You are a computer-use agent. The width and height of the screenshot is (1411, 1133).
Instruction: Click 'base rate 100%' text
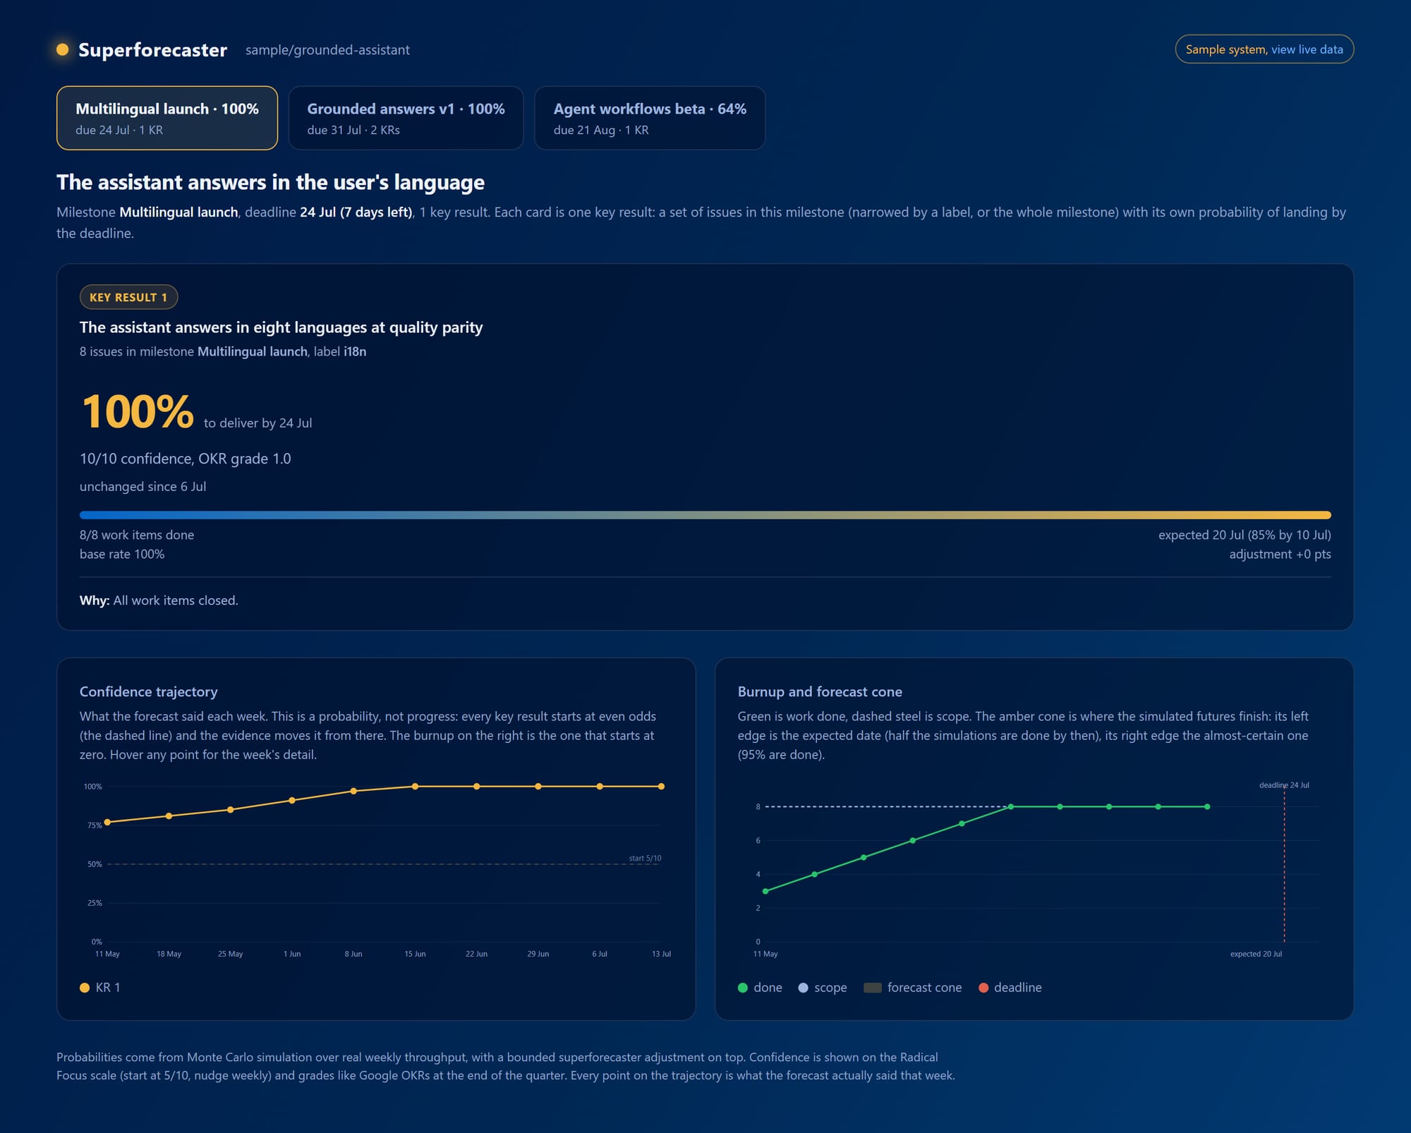point(122,554)
